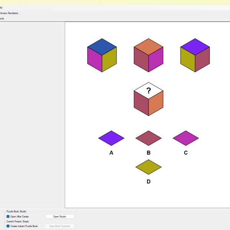230x230 pixels.
Task: Click the letter B label
Action: [148, 153]
